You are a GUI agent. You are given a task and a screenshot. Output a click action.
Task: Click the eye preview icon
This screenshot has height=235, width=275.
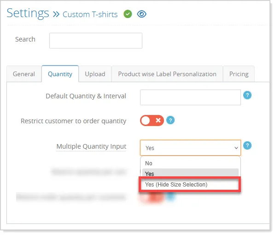coord(142,14)
